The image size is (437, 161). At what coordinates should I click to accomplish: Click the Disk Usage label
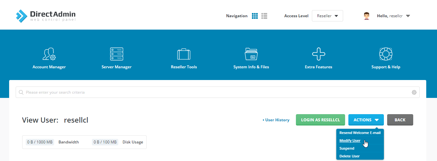click(x=133, y=142)
